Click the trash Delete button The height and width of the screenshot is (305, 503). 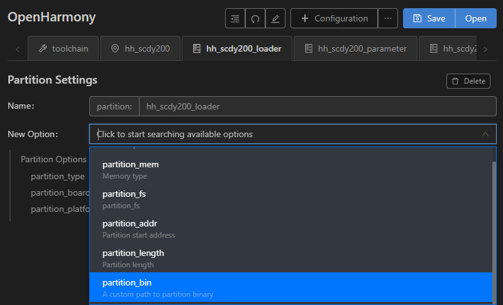coord(468,81)
